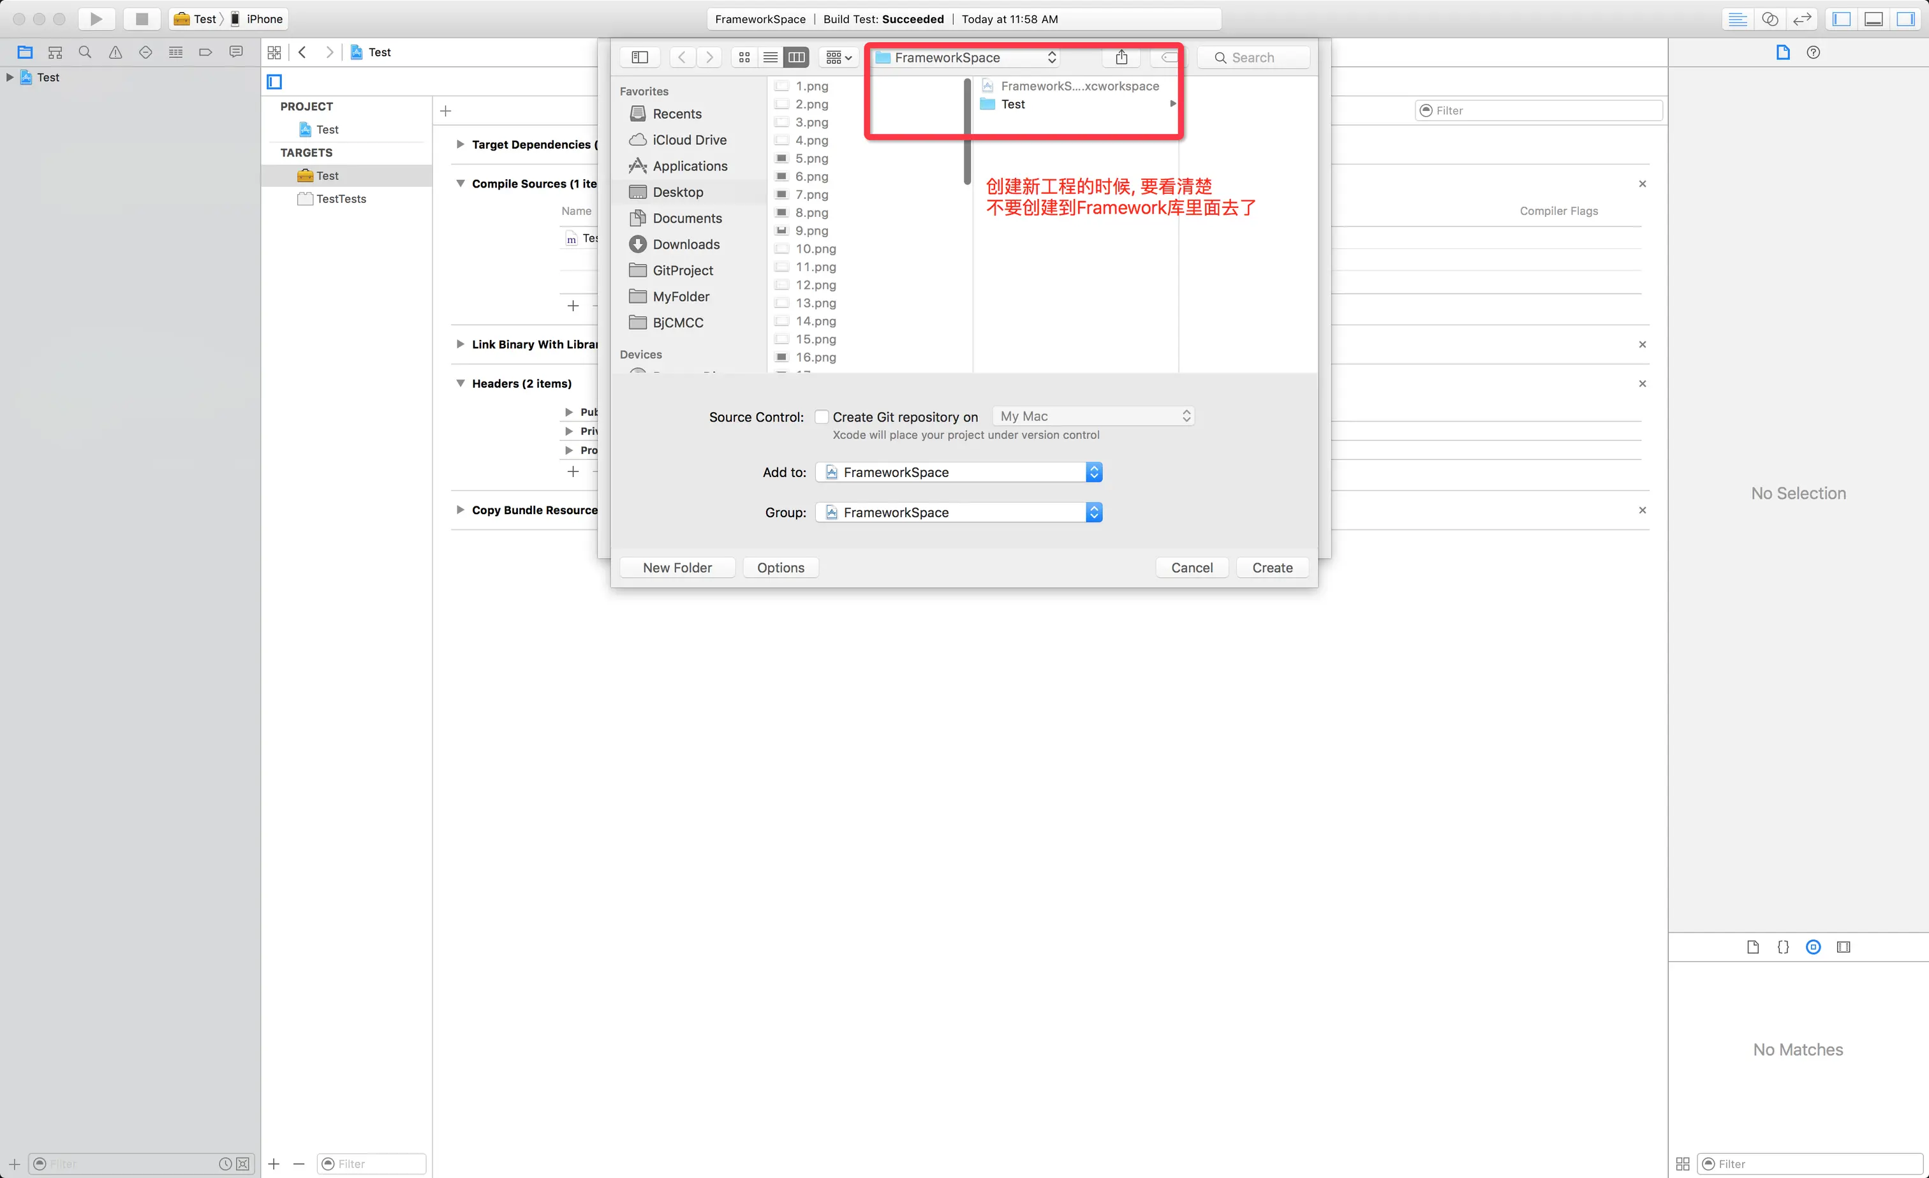Click the Search field in dialog

tap(1262, 57)
